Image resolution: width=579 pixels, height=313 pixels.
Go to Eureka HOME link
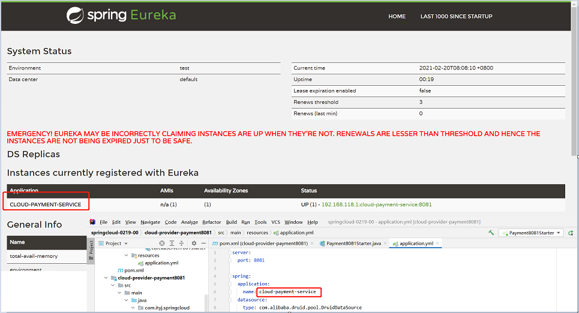[x=397, y=16]
